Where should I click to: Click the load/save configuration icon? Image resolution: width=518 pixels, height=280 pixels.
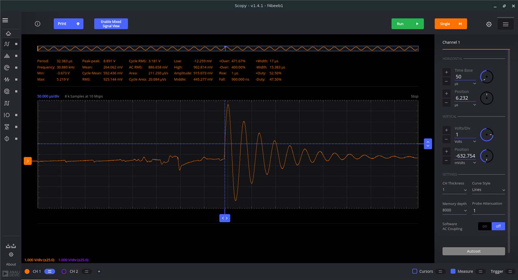click(x=11, y=246)
